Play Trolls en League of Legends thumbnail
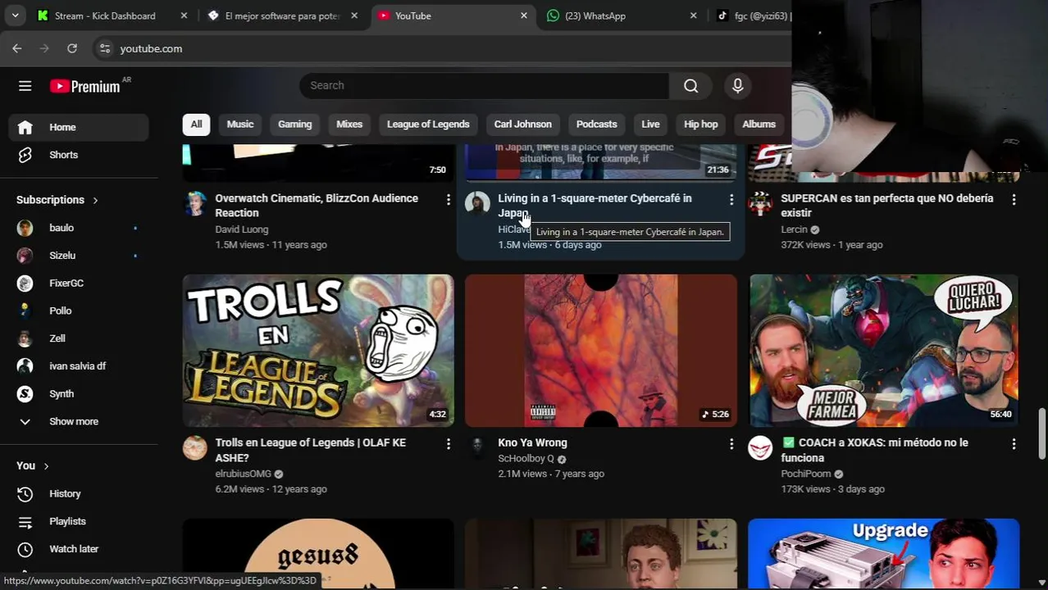 (x=318, y=351)
